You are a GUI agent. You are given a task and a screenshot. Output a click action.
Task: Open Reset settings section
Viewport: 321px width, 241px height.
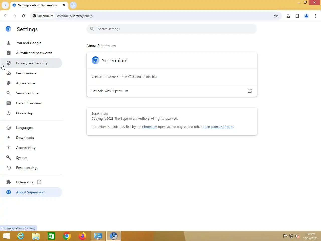[31, 168]
